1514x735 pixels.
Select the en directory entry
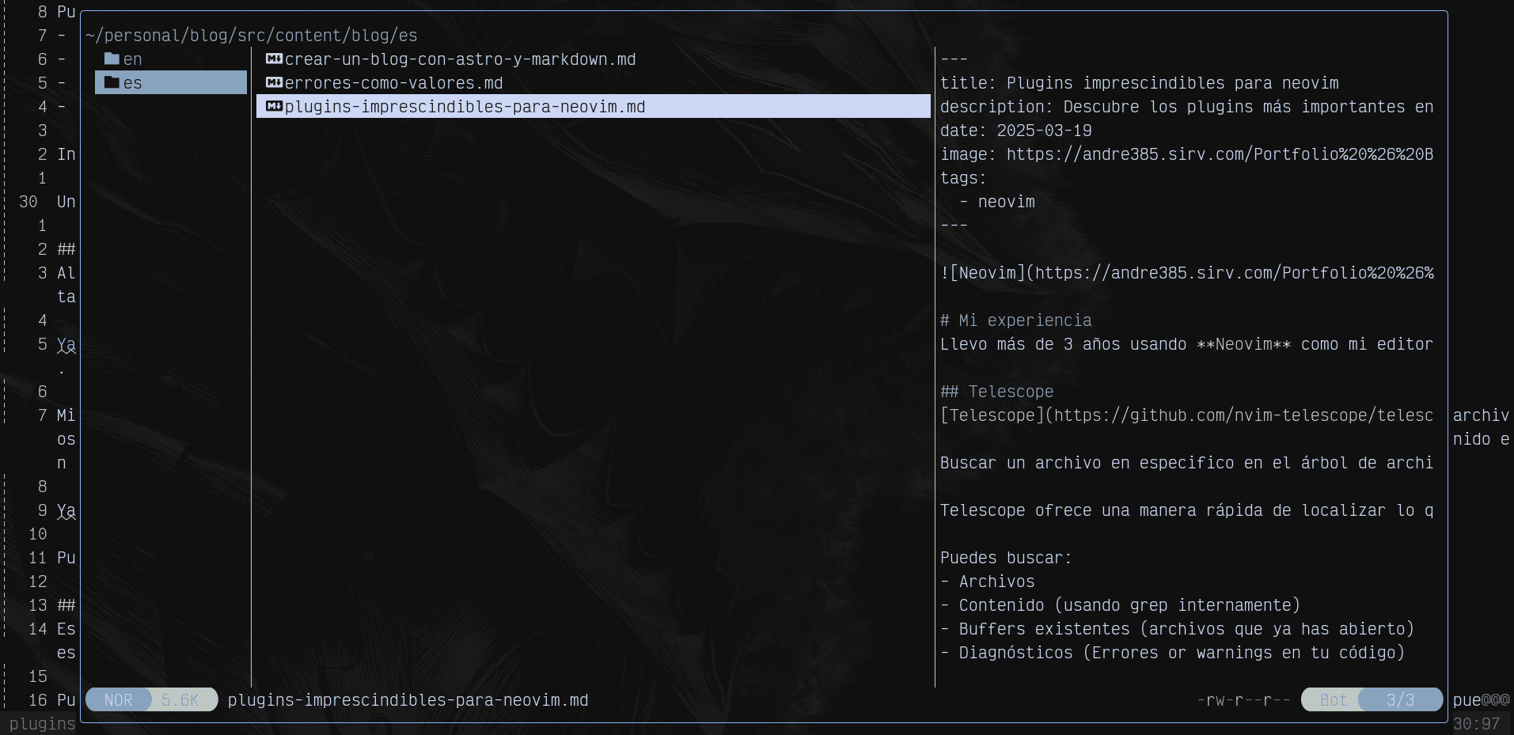tap(133, 59)
